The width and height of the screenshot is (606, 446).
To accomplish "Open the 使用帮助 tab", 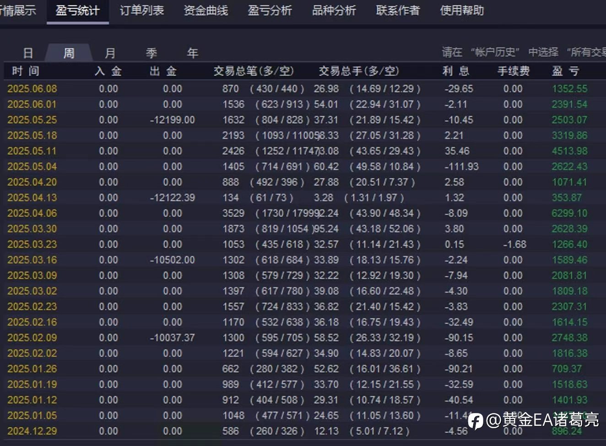I will point(462,11).
